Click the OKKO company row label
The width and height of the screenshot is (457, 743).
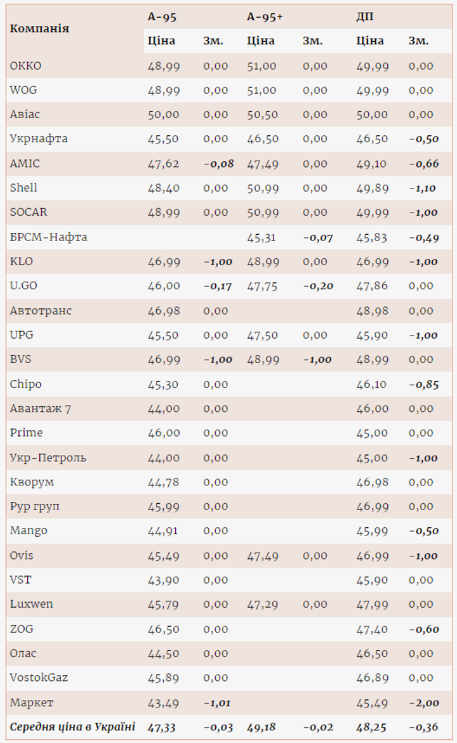[x=26, y=66]
